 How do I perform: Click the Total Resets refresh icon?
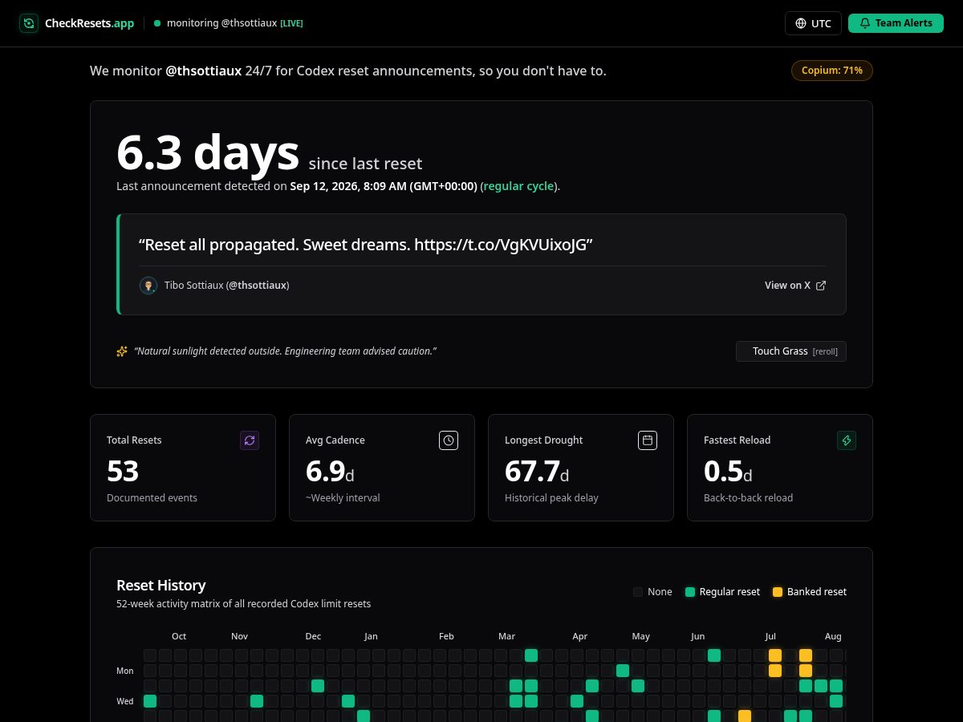click(x=250, y=440)
